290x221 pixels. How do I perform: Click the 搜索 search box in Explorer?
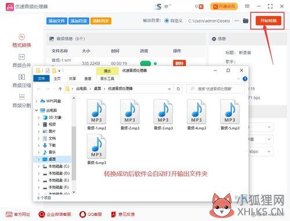point(215,89)
